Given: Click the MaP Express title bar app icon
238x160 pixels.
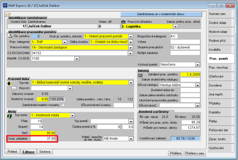Looking at the screenshot, I should [x=5, y=6].
